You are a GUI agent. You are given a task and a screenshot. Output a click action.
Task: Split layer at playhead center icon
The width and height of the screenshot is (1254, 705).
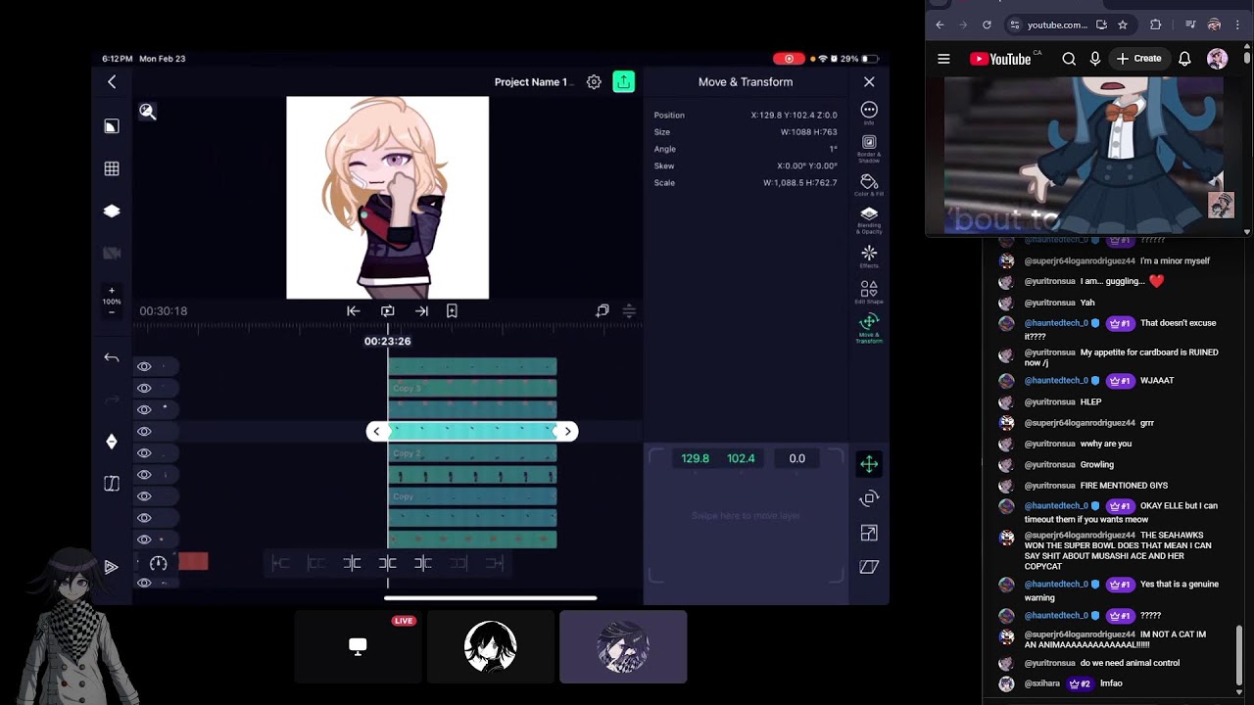click(x=388, y=563)
